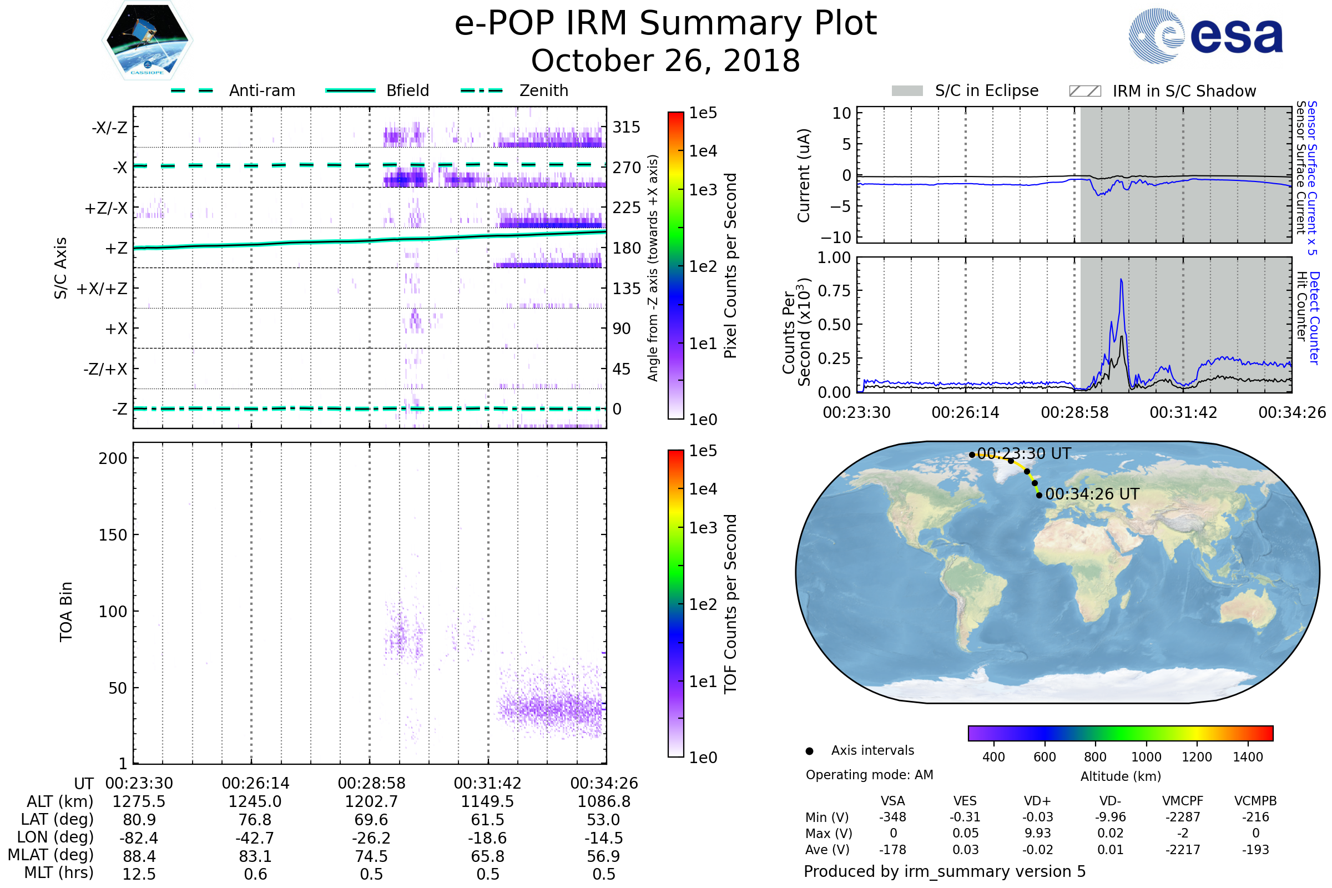Click the ESA logo
Screen dimensions: 1332x888
click(x=1206, y=36)
